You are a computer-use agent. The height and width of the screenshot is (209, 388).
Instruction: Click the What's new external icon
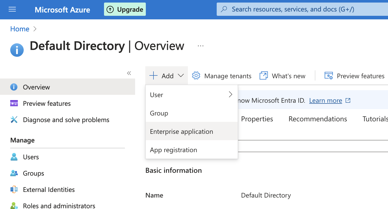264,76
